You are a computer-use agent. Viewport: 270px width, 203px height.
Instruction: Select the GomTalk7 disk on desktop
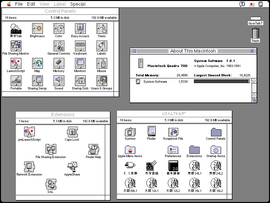[x=256, y=18]
